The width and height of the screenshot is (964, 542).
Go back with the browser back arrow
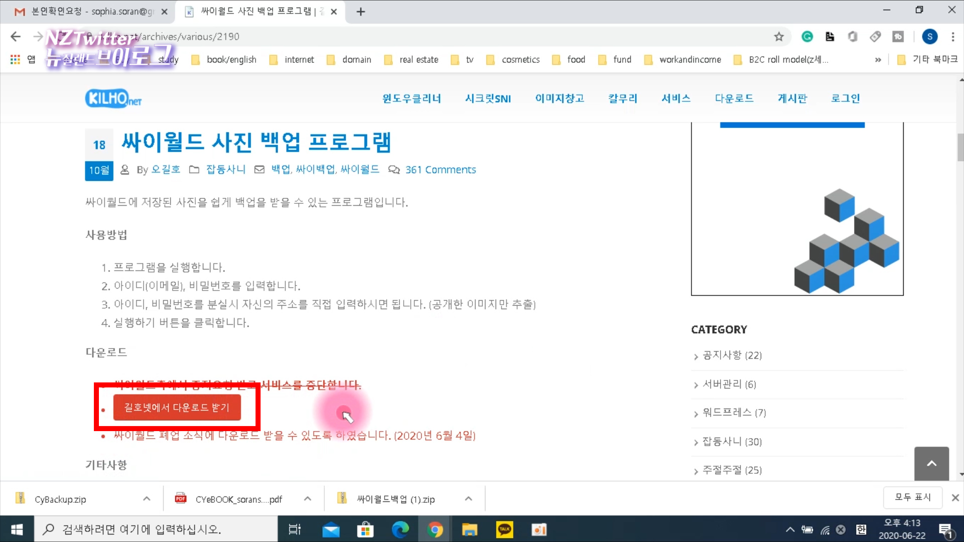point(16,37)
